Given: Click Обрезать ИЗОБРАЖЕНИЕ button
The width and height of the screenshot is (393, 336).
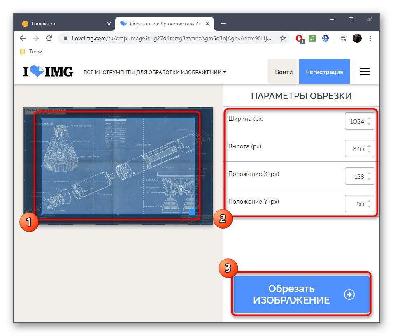Looking at the screenshot, I should 302,294.
